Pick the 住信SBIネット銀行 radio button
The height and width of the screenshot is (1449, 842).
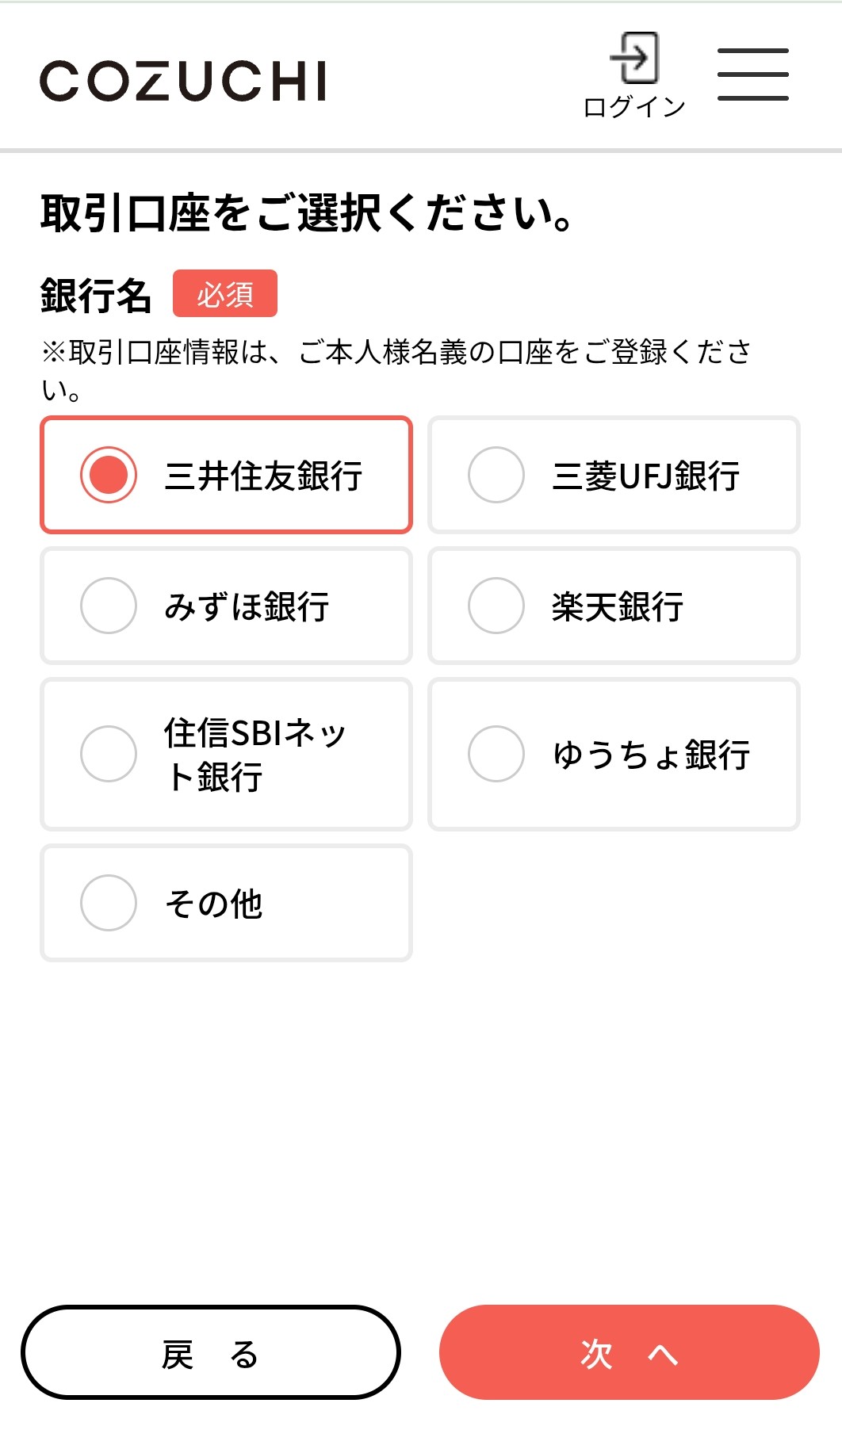[109, 754]
